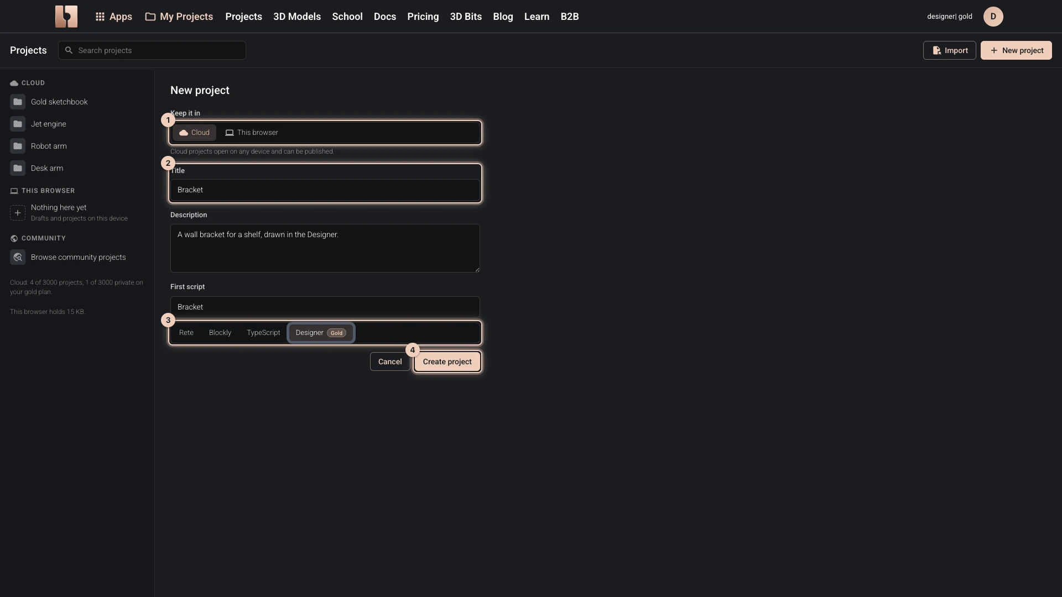Open Learn in top navigation

click(537, 17)
